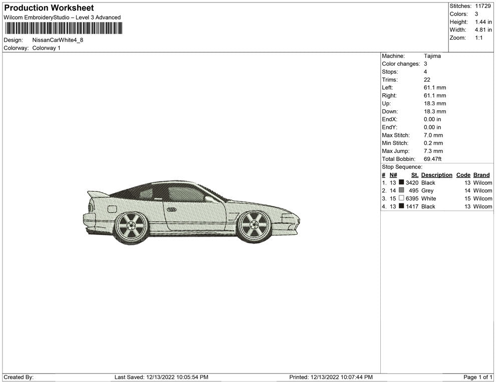
Task: Click the 'N#' column header
Action: [x=393, y=175]
